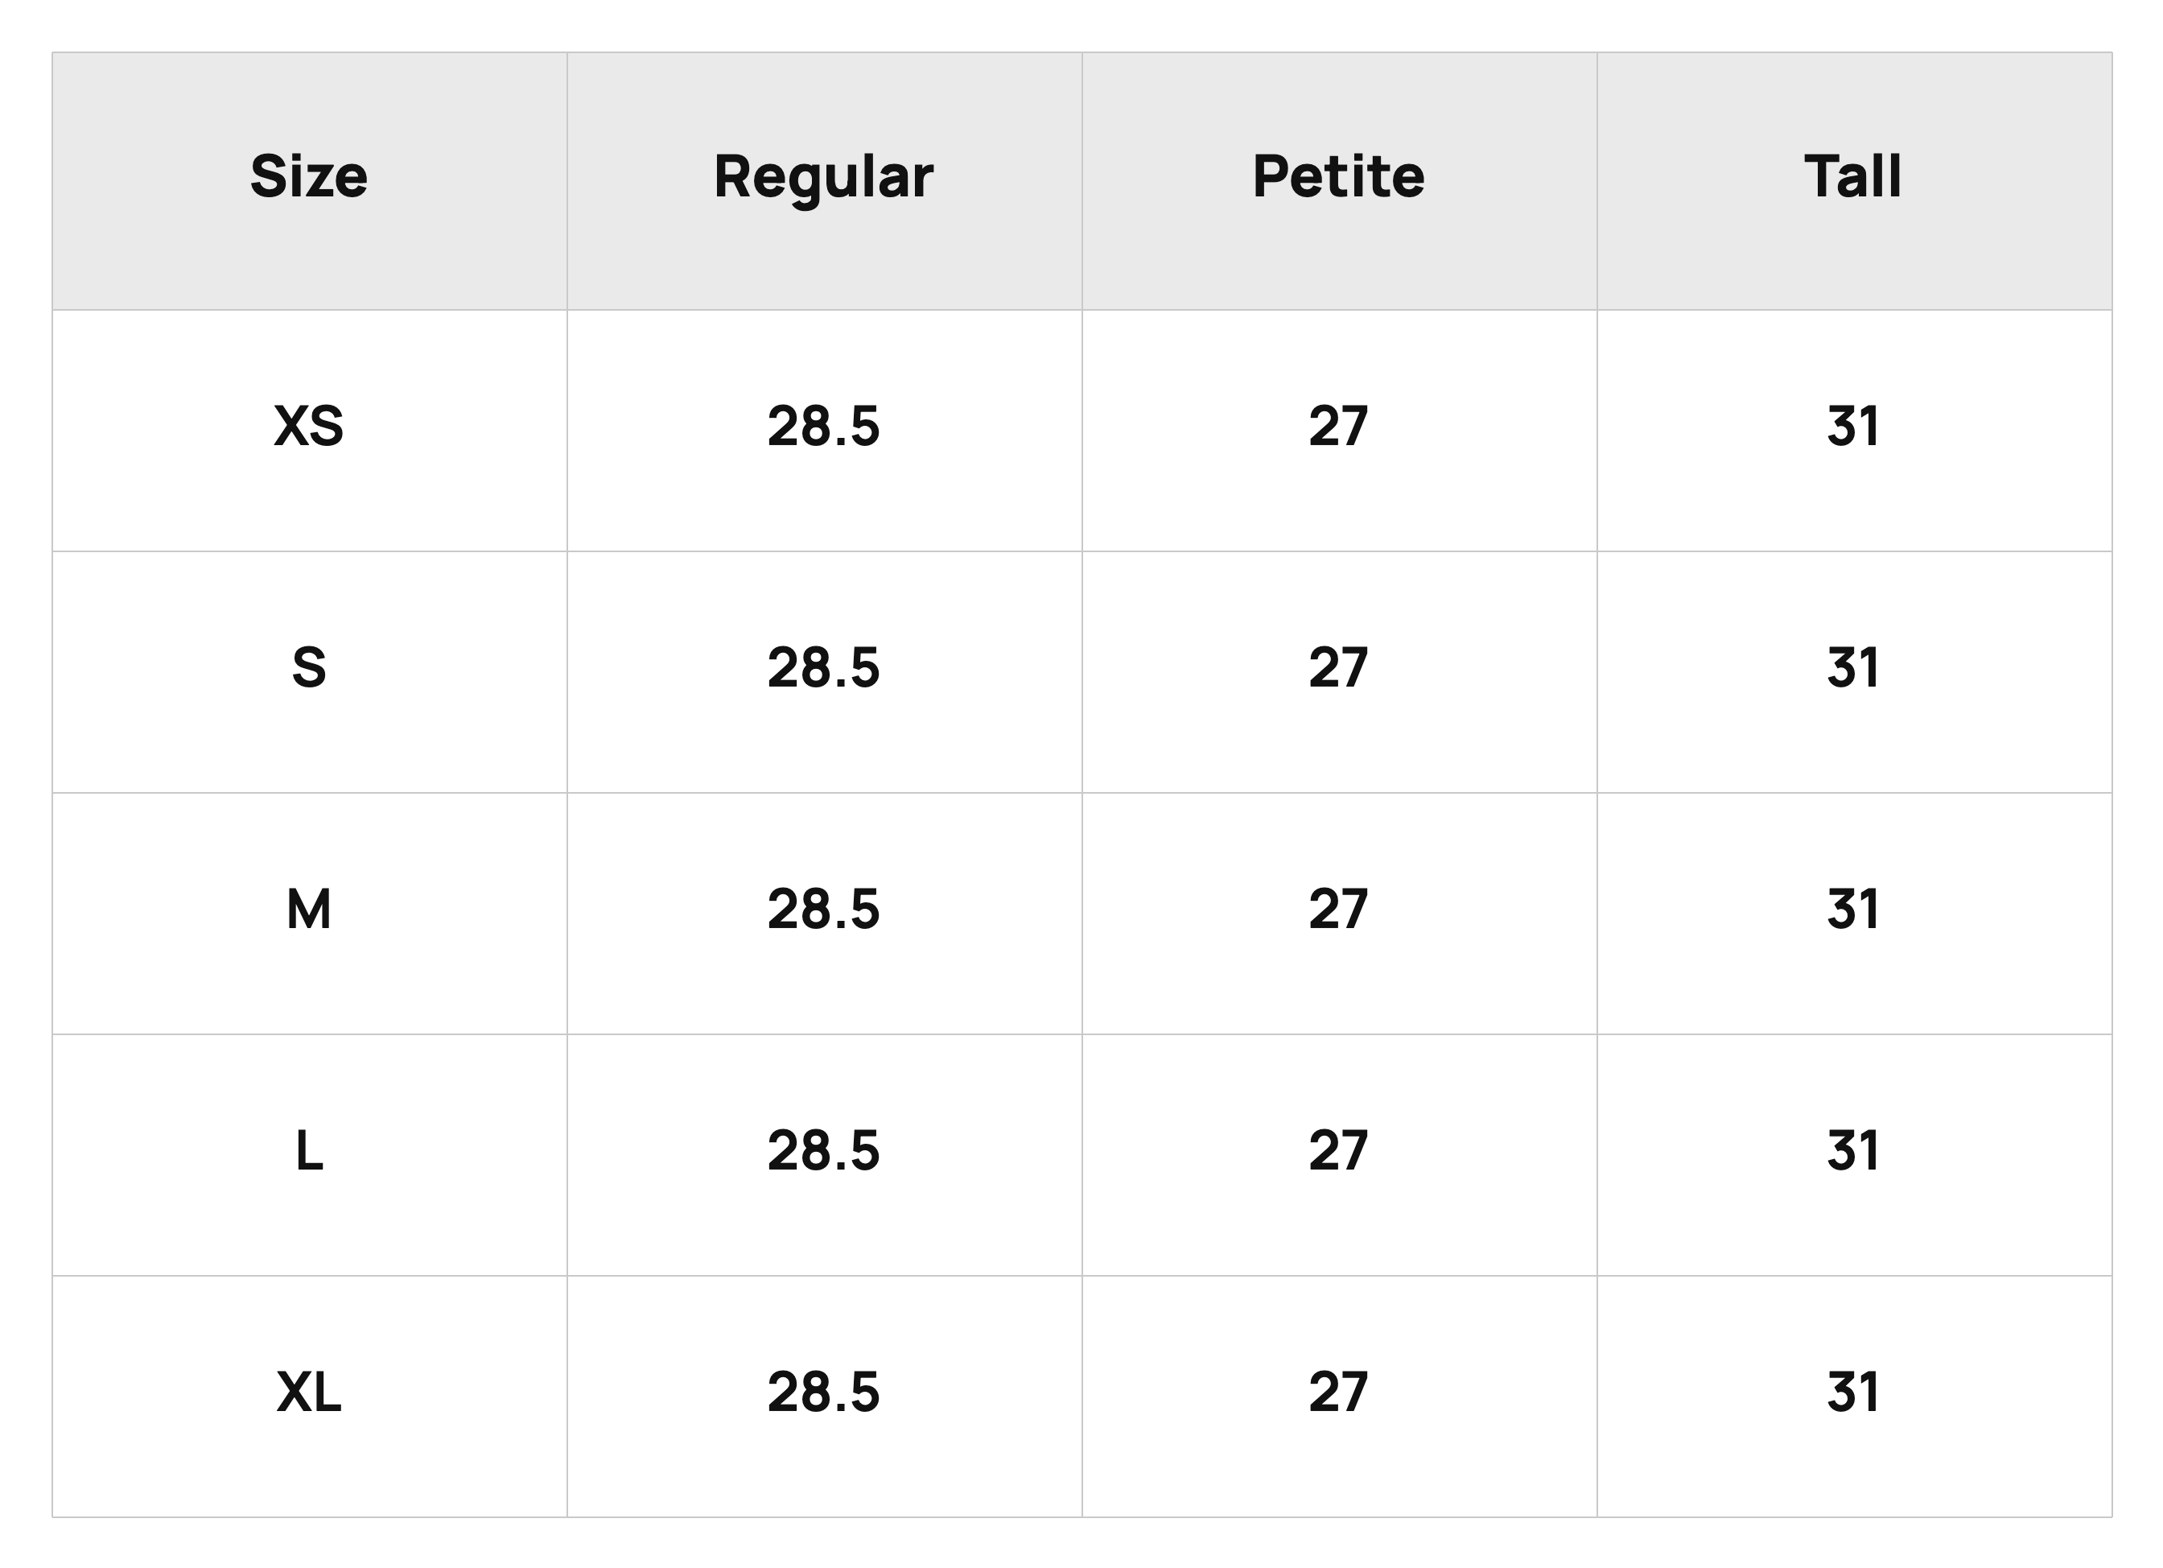The width and height of the screenshot is (2163, 1568).
Task: Click the Tall 31 cell in S row
Action: coord(1853,666)
